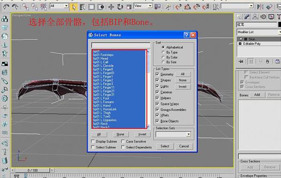Open the Selection Sets dropdown

[x=189, y=134]
